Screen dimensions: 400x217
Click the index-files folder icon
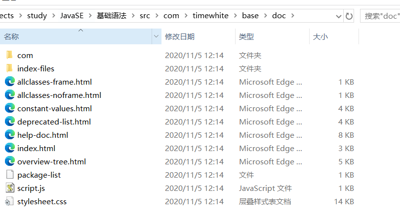coord(9,68)
